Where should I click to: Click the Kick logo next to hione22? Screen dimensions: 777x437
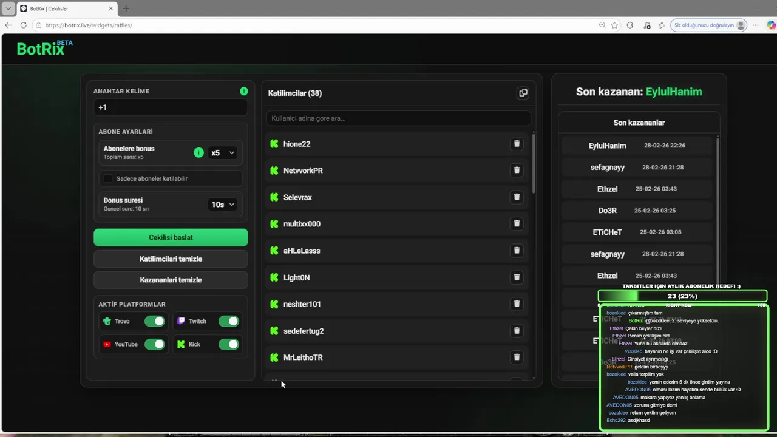point(274,144)
